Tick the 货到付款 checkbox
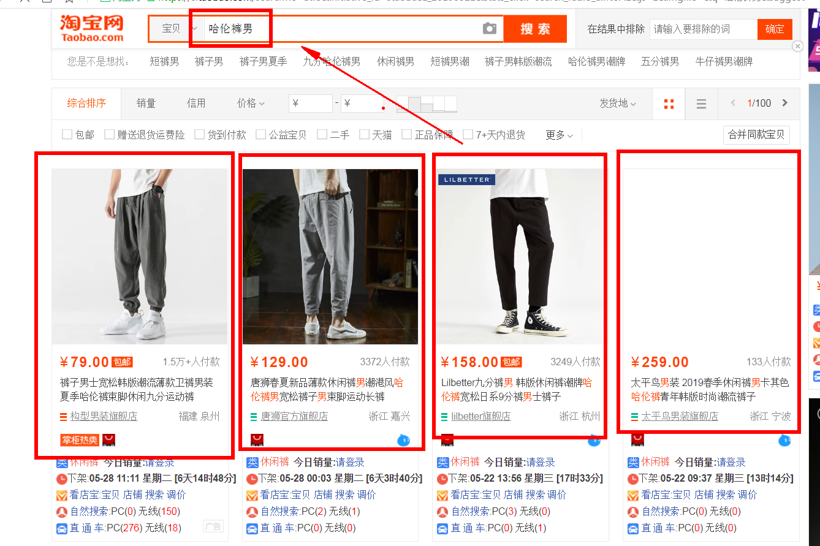 [199, 134]
